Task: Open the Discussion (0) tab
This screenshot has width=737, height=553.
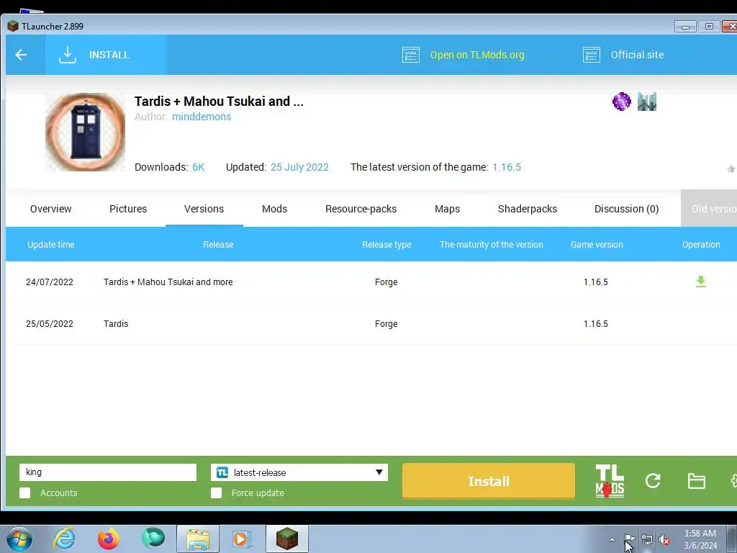Action: coord(627,209)
